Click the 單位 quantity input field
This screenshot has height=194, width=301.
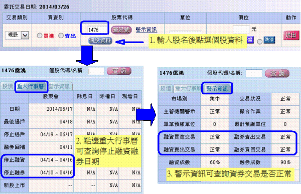pos(185,33)
